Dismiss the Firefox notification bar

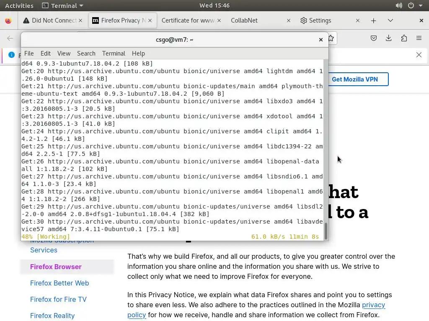(419, 55)
